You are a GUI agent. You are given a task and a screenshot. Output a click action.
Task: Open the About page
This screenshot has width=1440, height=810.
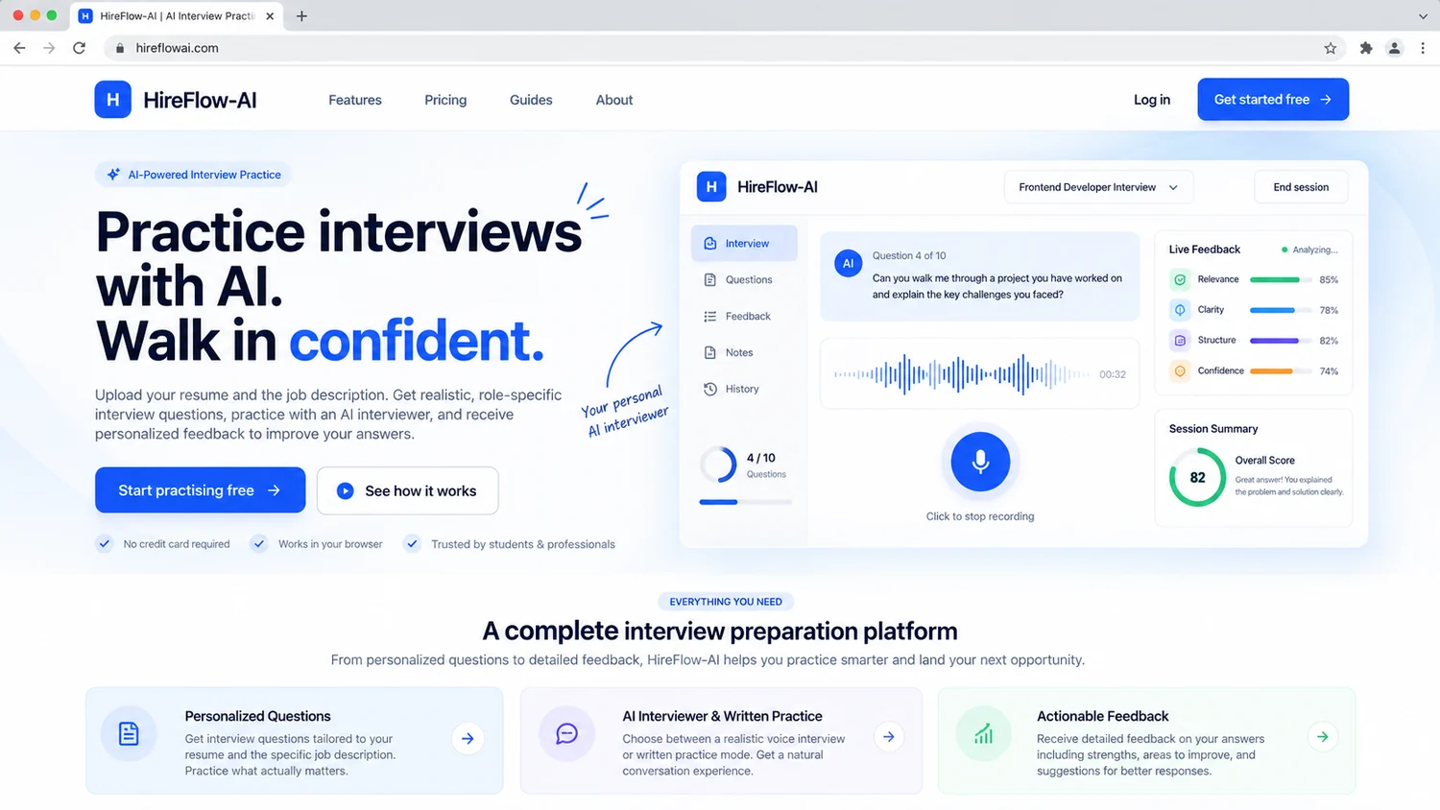click(x=614, y=100)
